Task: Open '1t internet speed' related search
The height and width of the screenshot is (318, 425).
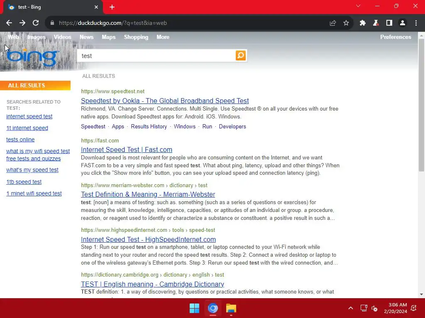Action: coord(27,128)
